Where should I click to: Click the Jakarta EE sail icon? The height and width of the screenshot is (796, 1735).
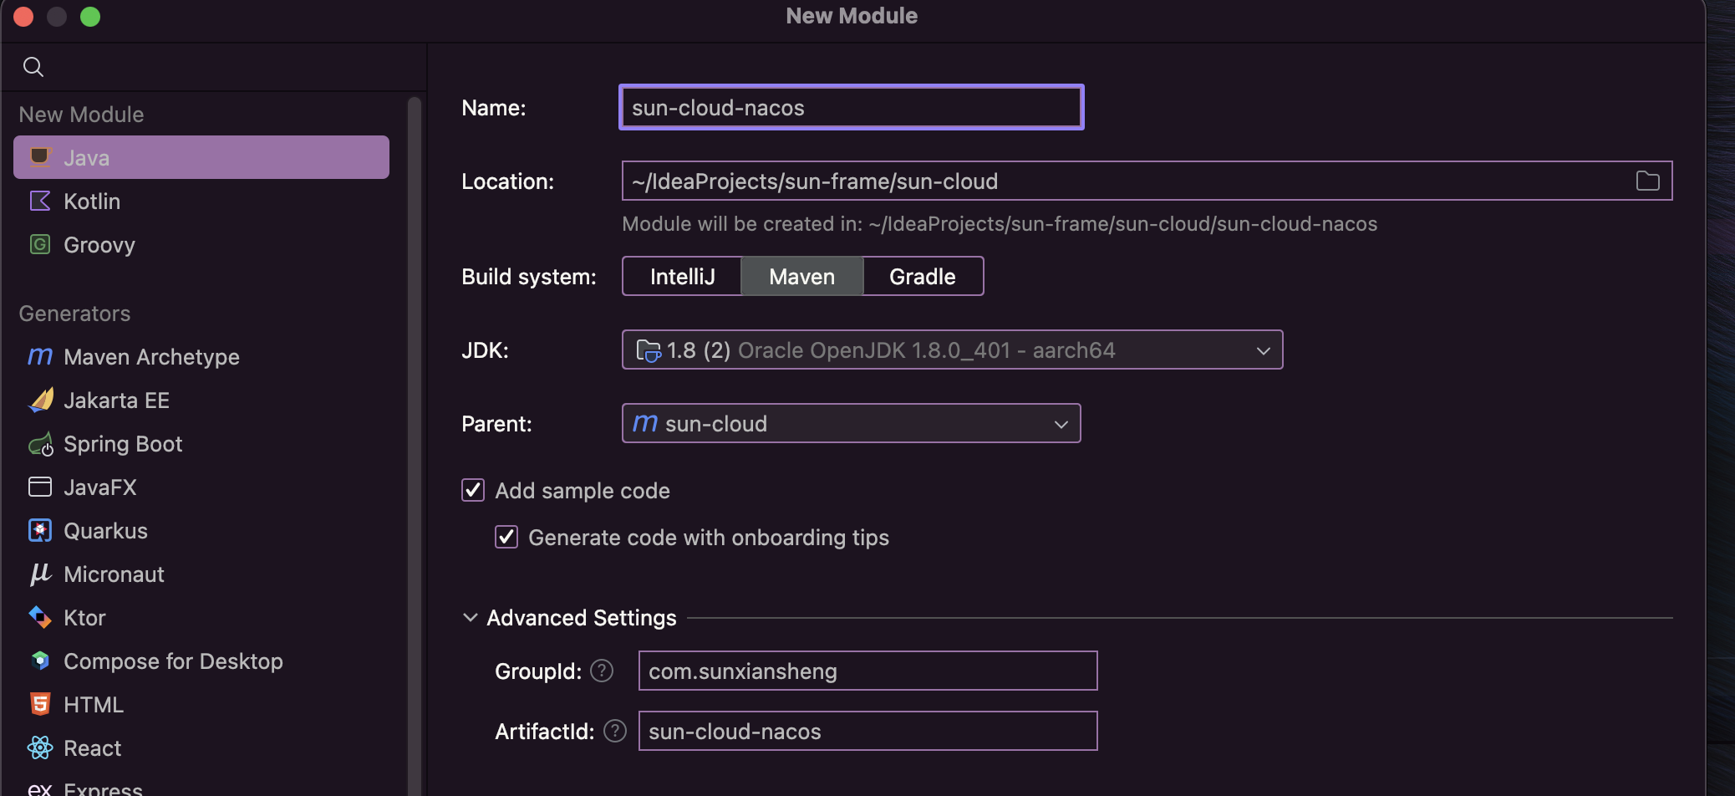[x=40, y=400]
